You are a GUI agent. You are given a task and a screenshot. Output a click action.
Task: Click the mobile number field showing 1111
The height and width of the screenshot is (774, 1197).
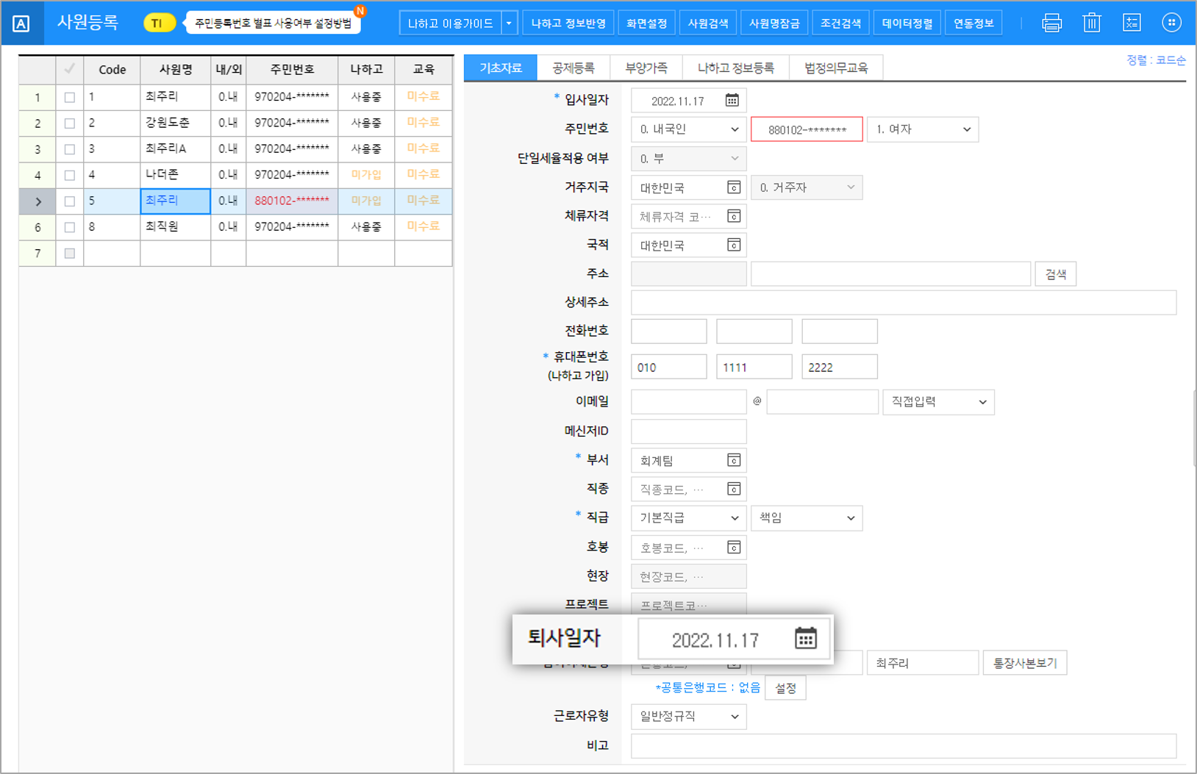point(754,367)
